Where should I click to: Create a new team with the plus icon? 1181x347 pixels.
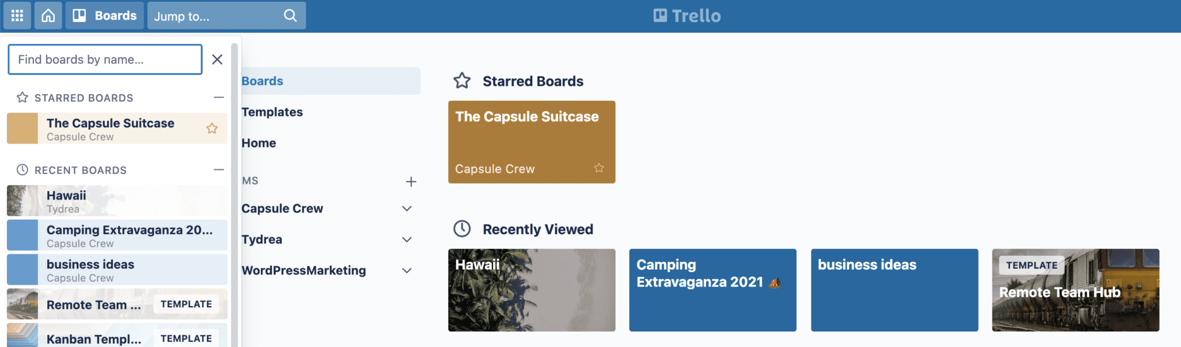(x=411, y=182)
